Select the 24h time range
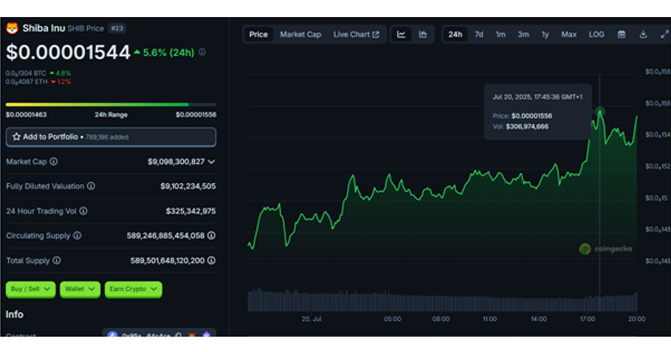 455,35
